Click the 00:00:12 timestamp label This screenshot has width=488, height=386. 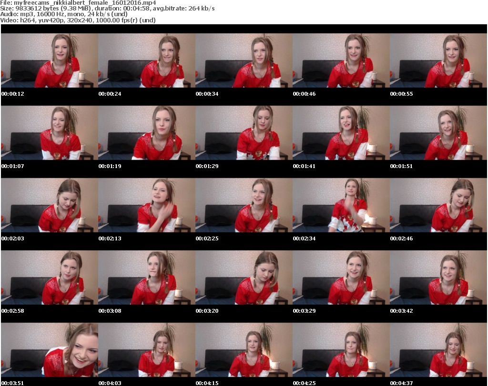tap(13, 94)
